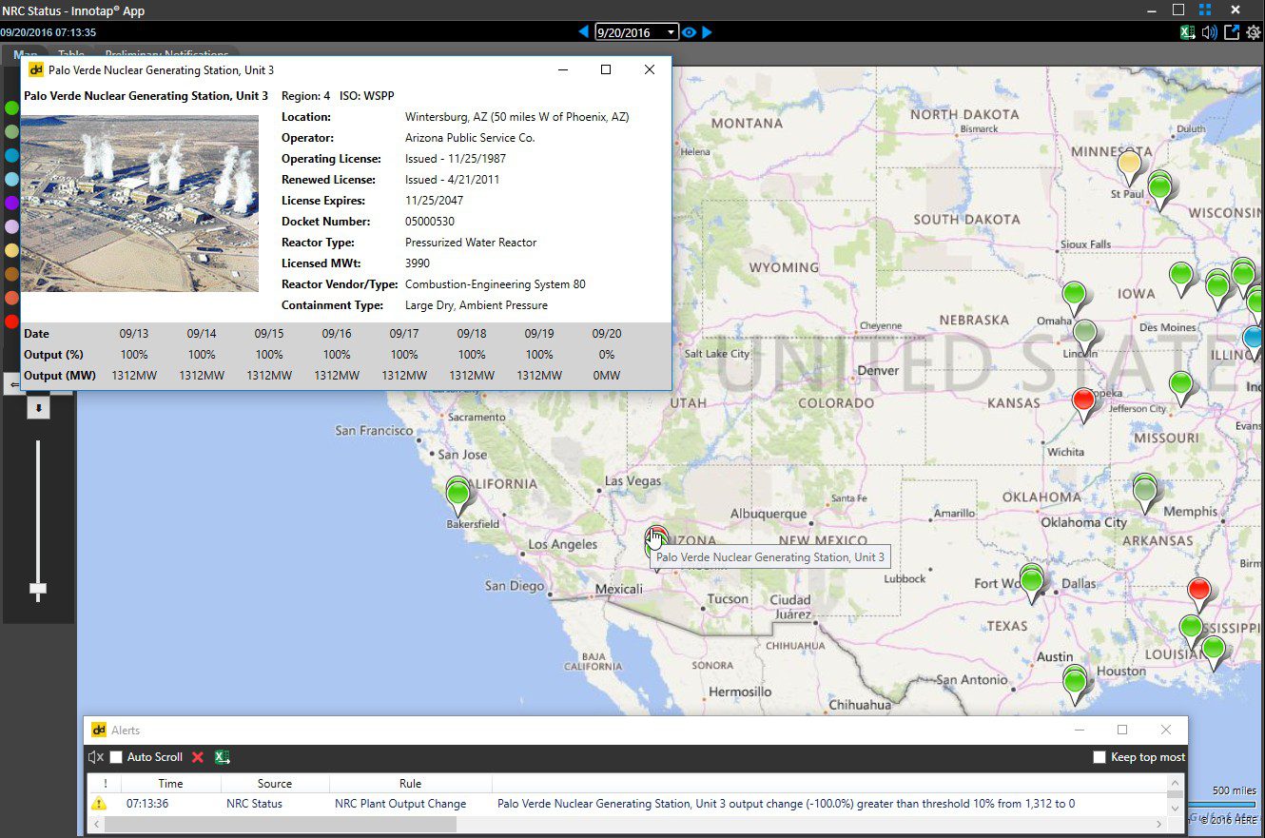Viewport: 1265px width, 838px height.
Task: Open the settings gear in the toolbar
Action: (1253, 32)
